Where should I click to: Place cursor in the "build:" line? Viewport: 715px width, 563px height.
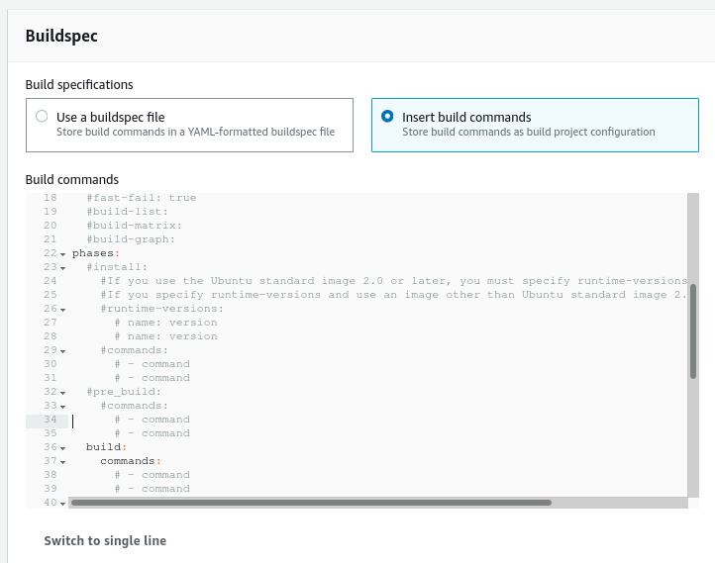pyautogui.click(x=106, y=447)
